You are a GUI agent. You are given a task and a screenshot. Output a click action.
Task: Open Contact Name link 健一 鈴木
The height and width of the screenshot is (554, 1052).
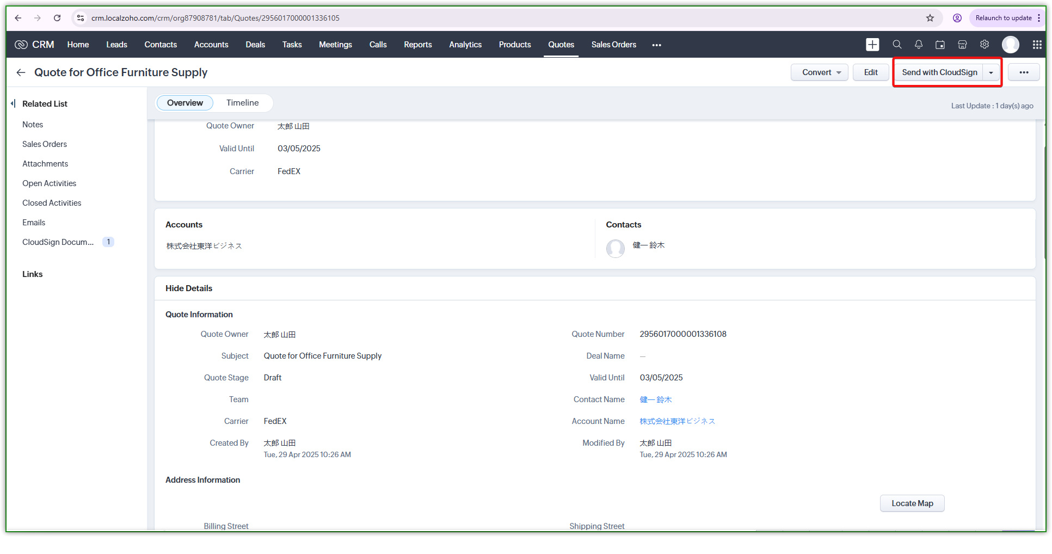[656, 399]
